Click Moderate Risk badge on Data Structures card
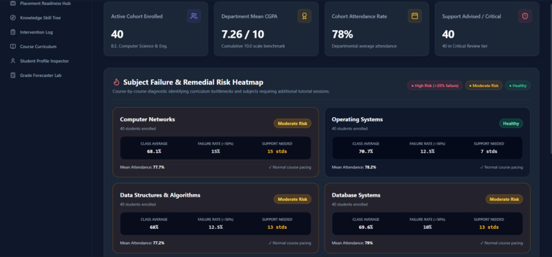 tap(292, 199)
